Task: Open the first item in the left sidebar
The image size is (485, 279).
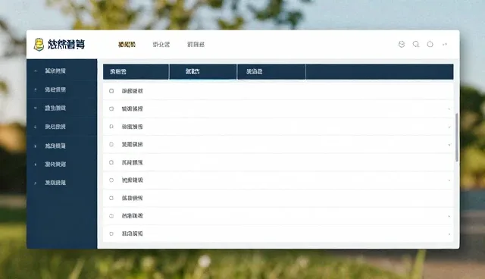Action: [x=62, y=71]
